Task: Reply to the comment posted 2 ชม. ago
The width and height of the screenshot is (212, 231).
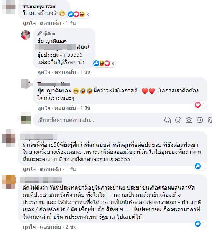Action: click(51, 227)
